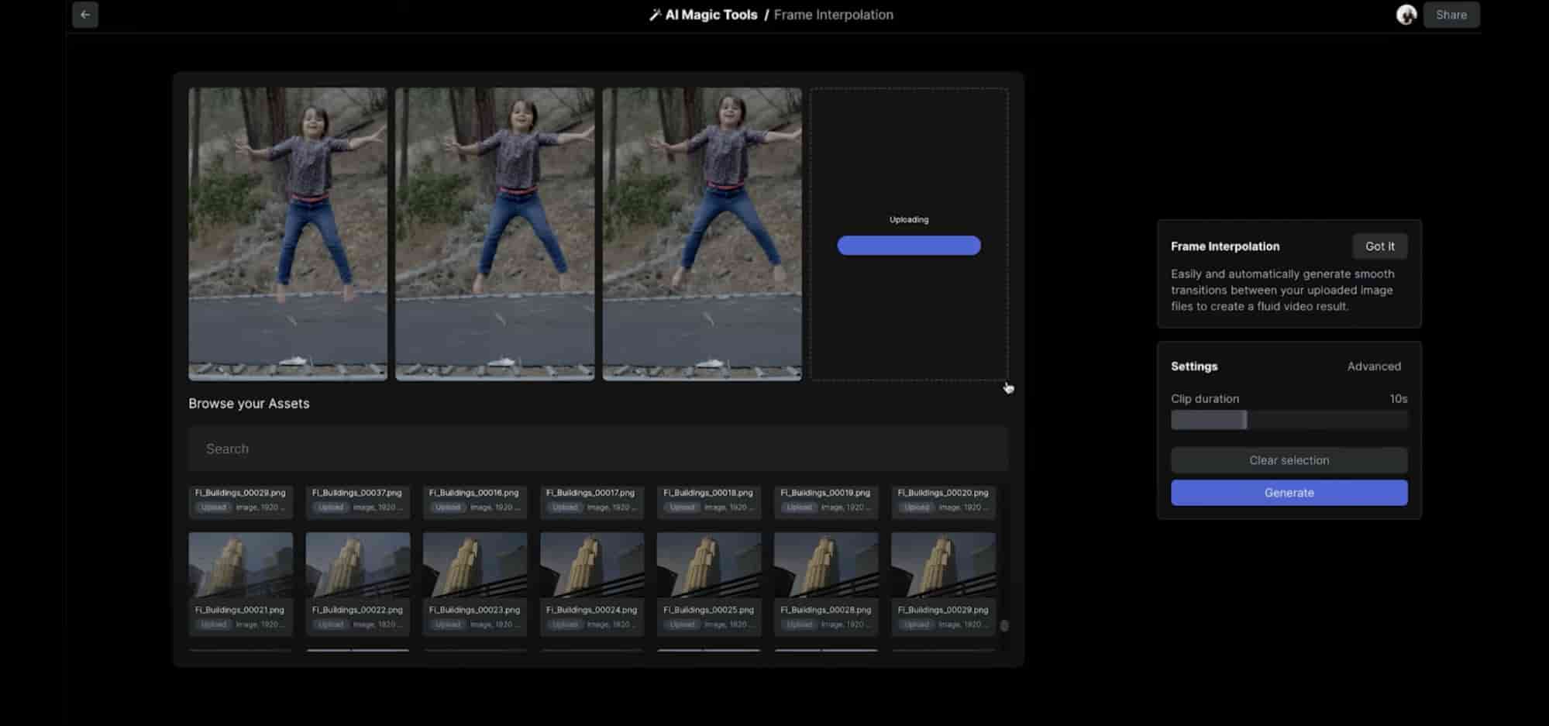The image size is (1549, 726).
Task: Click file name FI_Buildings_00020.png
Action: click(943, 493)
